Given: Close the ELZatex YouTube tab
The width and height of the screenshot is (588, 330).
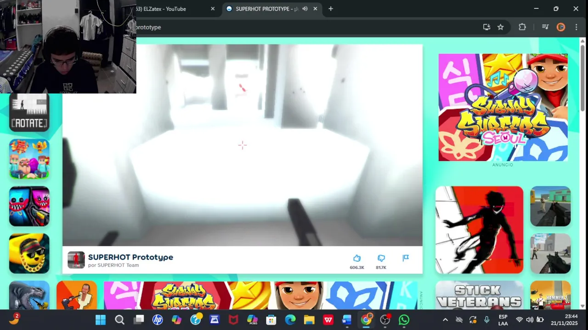Looking at the screenshot, I should click(x=213, y=9).
